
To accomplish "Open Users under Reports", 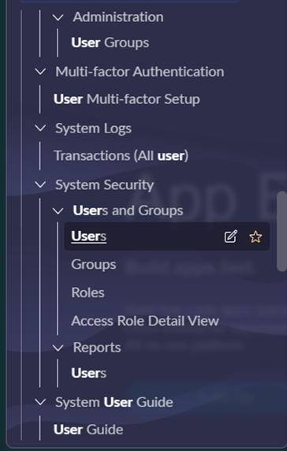I will point(89,373).
